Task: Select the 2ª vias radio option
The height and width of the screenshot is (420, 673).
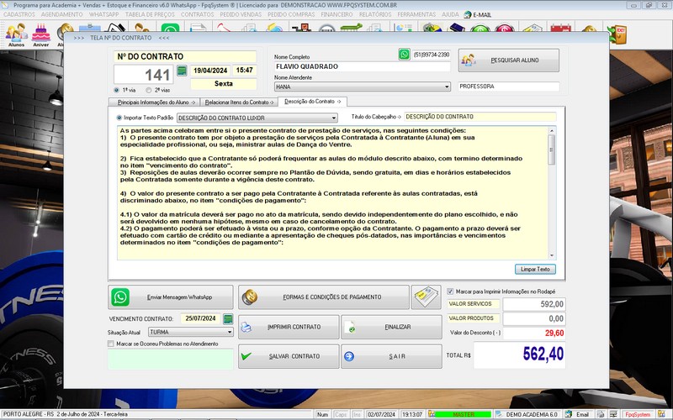Action: (149, 90)
